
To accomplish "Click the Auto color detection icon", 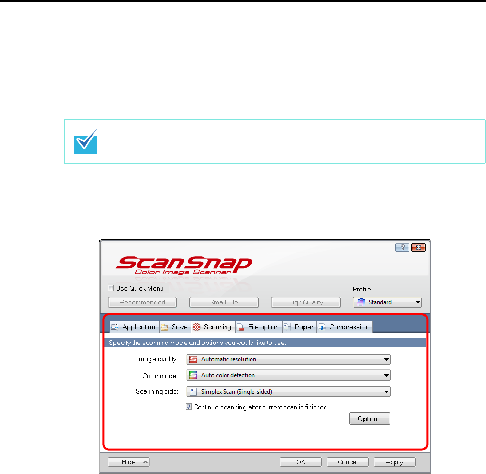I will pyautogui.click(x=193, y=375).
